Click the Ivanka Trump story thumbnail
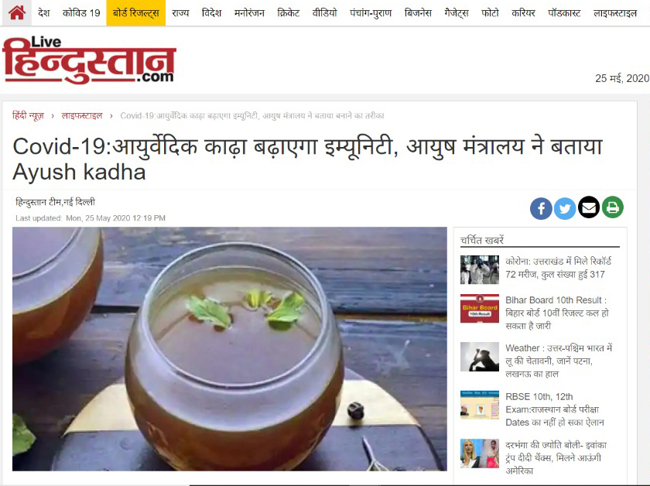650x486 pixels. coord(480,453)
